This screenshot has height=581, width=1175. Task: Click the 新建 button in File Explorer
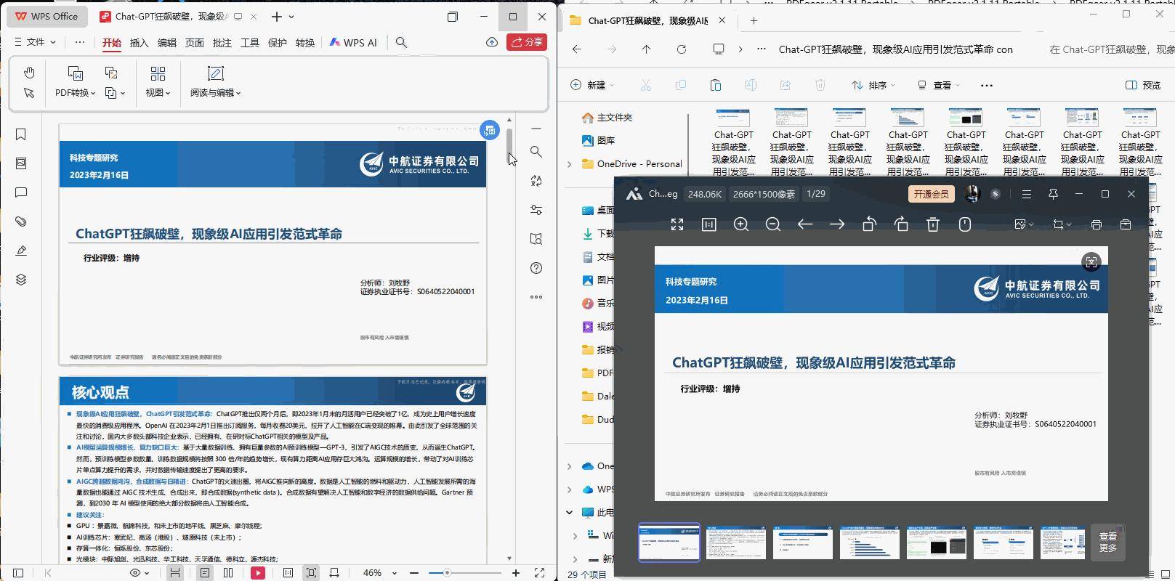591,85
